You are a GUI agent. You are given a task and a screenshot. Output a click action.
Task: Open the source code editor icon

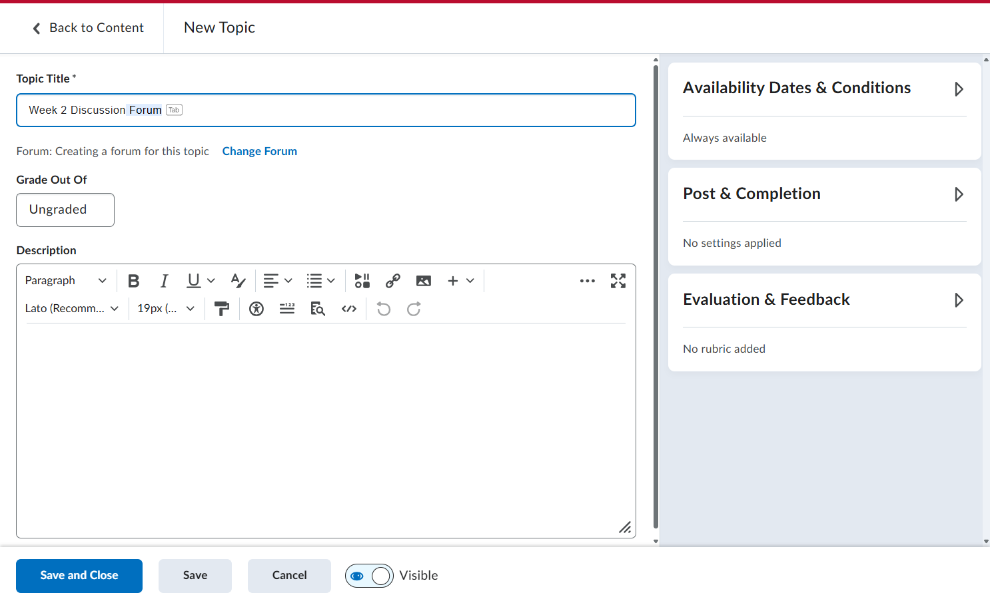click(x=349, y=309)
